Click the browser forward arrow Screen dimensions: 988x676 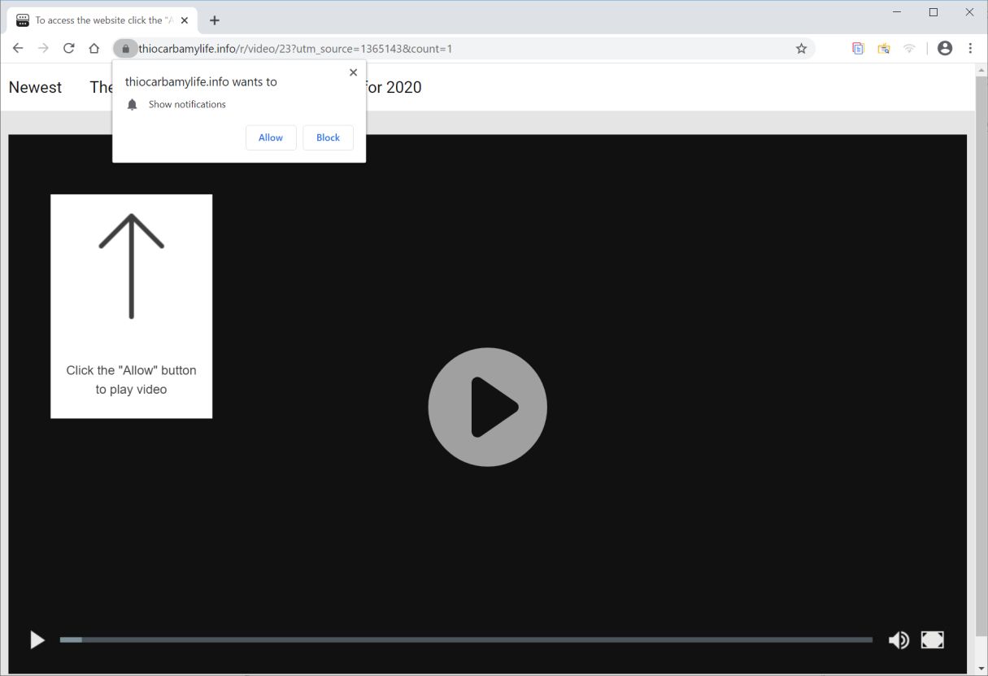pyautogui.click(x=43, y=48)
